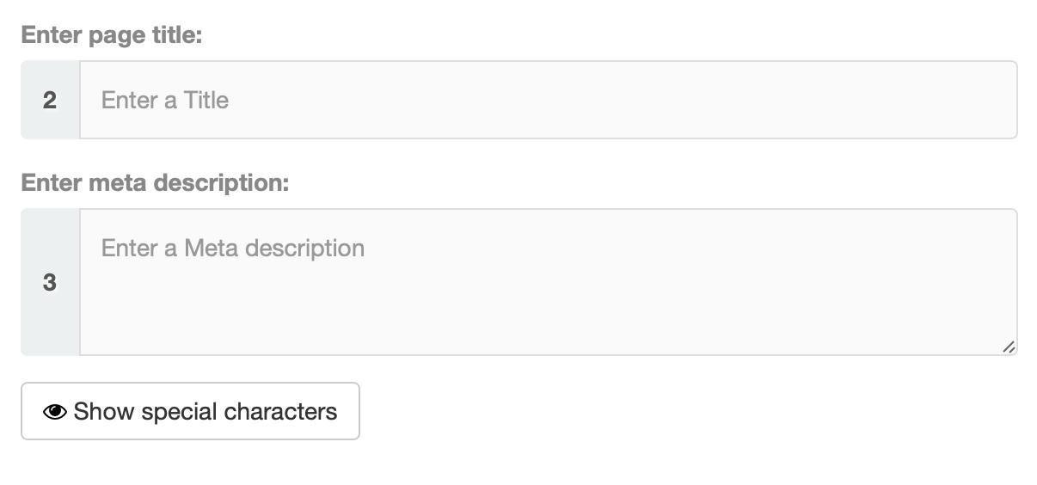This screenshot has height=485, width=1037.
Task: Click the eye icon on the special characters button
Action: [x=54, y=412]
